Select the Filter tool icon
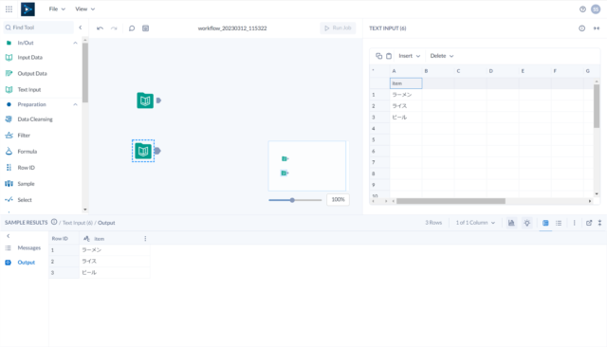The height and width of the screenshot is (347, 607). pos(9,136)
